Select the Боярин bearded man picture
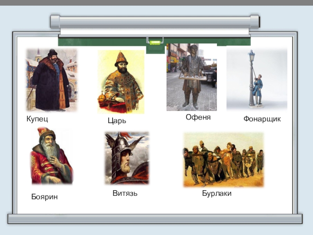313x235 pixels. 52,155
